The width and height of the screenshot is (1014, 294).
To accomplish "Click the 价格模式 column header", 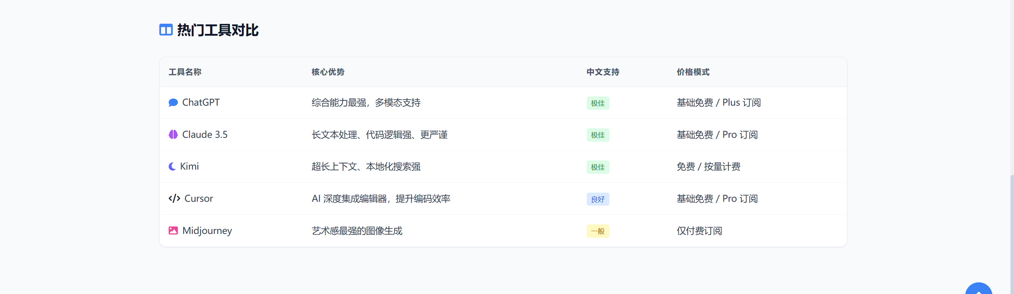I will (x=693, y=72).
